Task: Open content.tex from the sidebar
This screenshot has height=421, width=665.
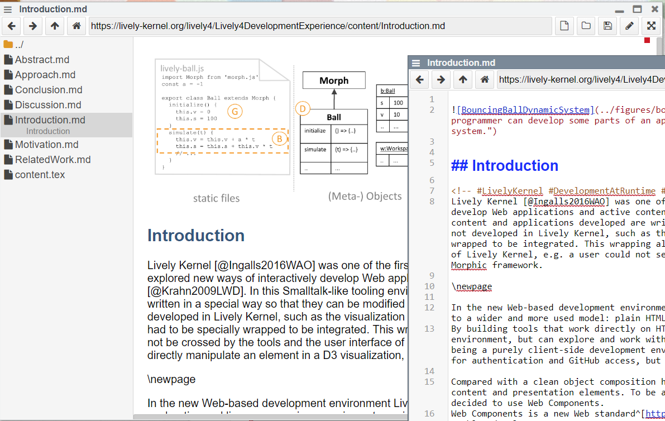Action: tap(40, 175)
